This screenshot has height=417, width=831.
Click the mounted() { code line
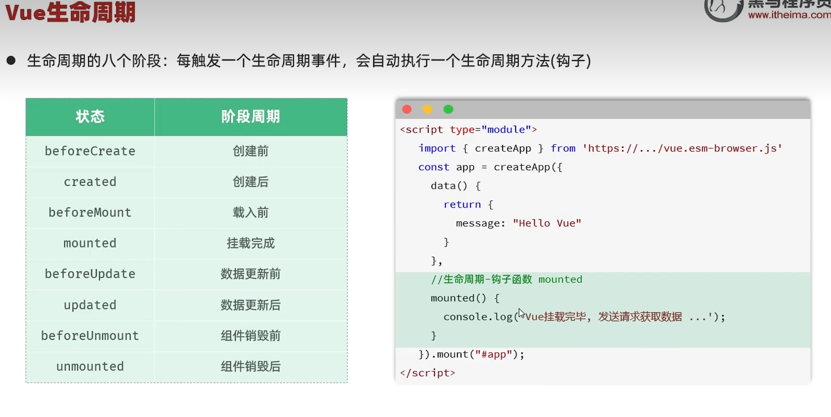pos(465,298)
